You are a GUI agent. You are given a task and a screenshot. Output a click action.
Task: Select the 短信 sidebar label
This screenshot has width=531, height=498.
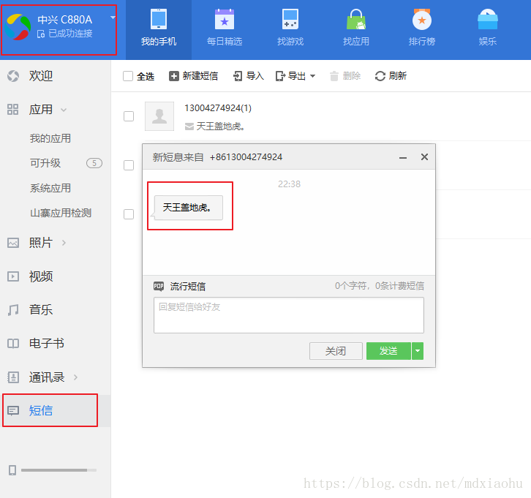(41, 410)
